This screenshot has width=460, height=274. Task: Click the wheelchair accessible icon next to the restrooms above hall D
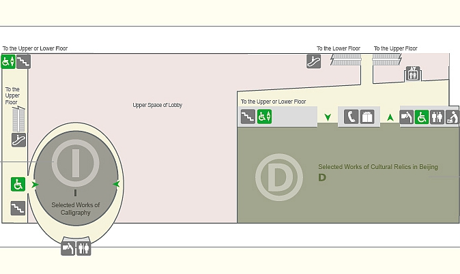422,117
